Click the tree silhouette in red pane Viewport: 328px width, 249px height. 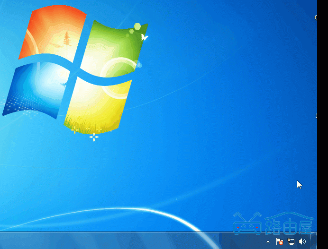click(66, 40)
